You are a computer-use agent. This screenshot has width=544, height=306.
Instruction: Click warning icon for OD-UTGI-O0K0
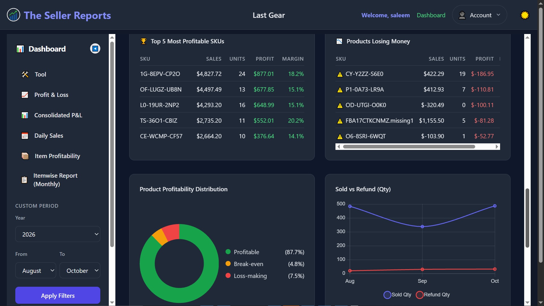click(340, 105)
